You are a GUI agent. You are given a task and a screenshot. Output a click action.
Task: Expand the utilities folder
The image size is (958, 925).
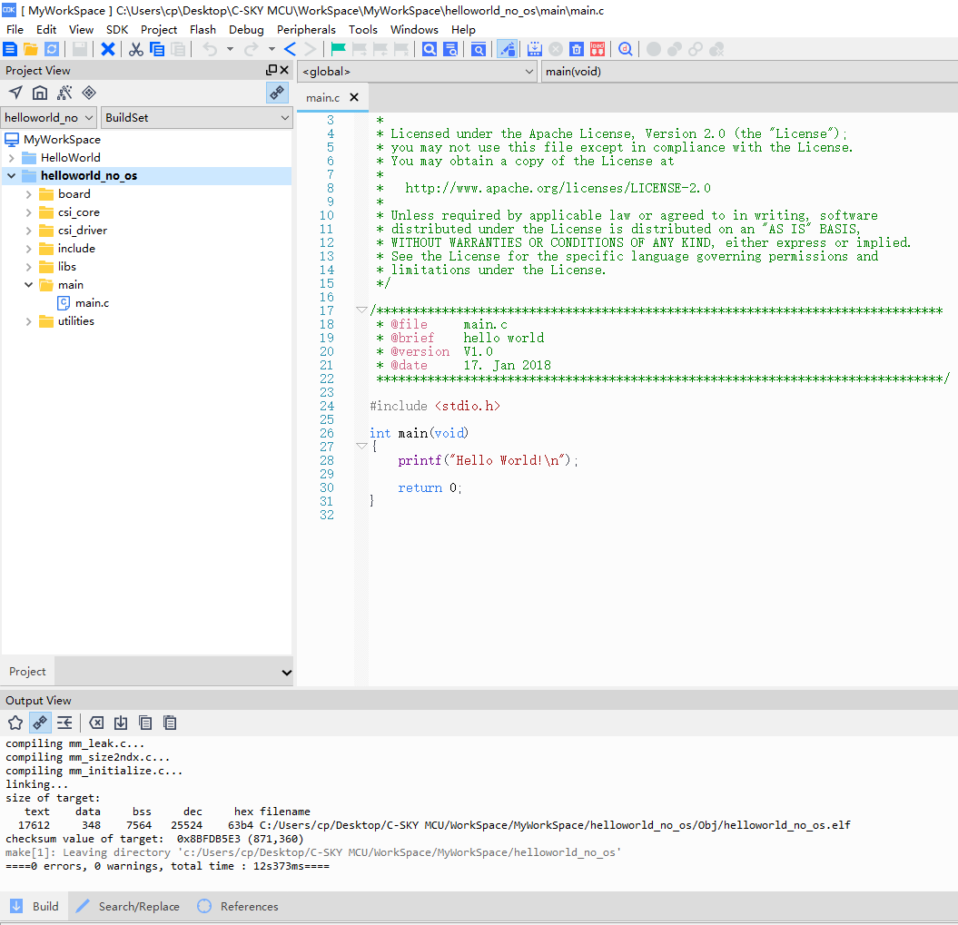tap(29, 321)
